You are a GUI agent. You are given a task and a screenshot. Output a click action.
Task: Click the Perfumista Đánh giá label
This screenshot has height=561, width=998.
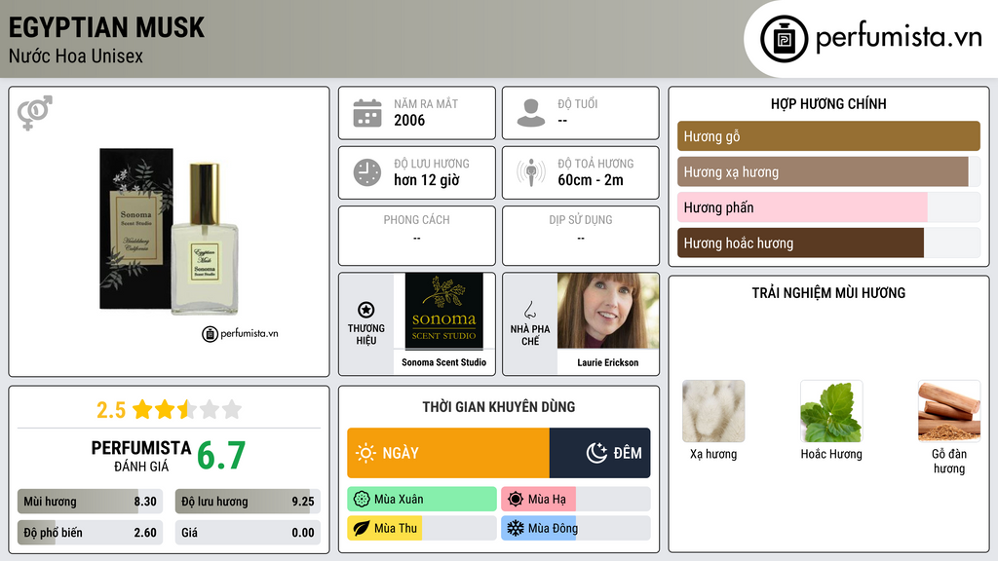pyautogui.click(x=141, y=456)
